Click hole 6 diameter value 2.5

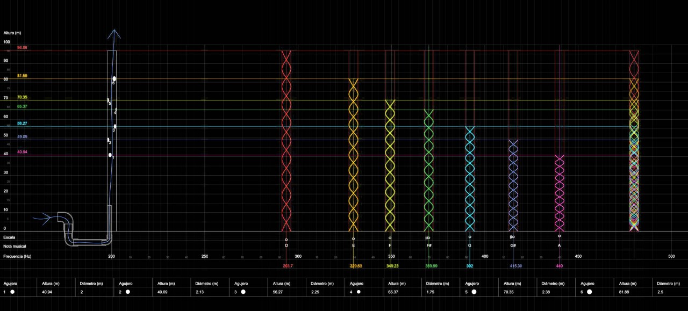pos(661,292)
